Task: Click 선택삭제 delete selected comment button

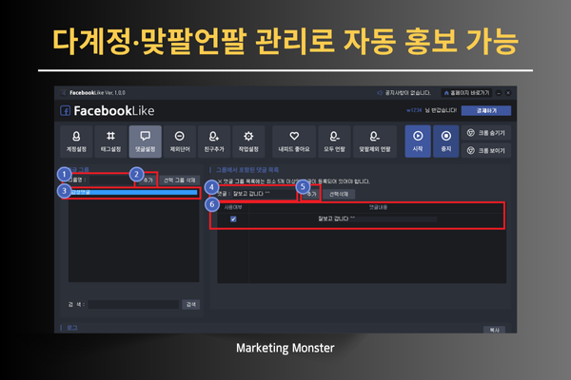Action: click(339, 194)
